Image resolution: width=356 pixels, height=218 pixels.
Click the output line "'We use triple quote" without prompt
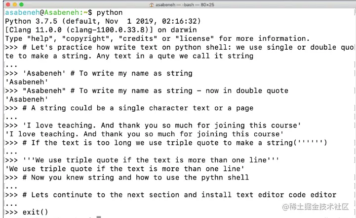point(125,169)
